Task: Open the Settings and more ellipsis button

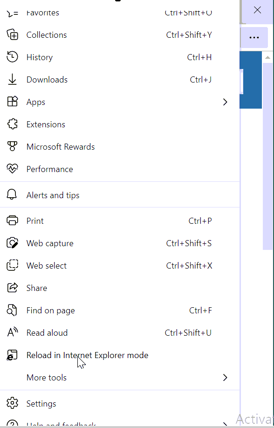Action: coord(254,37)
